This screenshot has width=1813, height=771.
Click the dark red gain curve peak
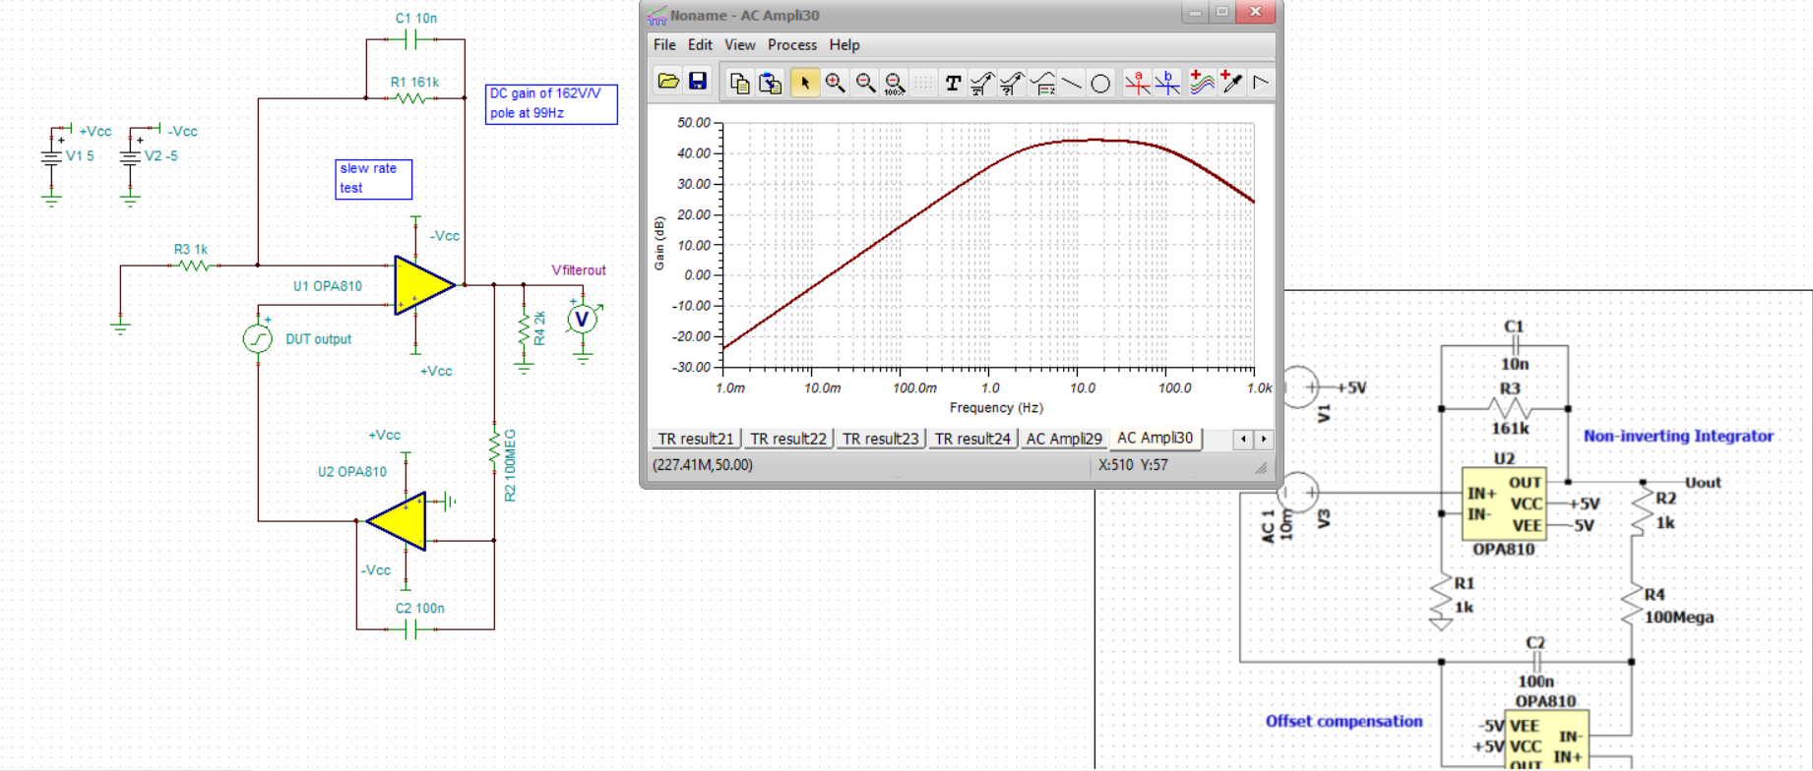coord(1094,140)
